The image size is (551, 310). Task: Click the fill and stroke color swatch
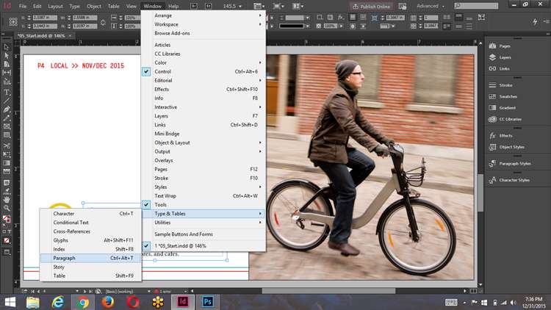(x=7, y=219)
